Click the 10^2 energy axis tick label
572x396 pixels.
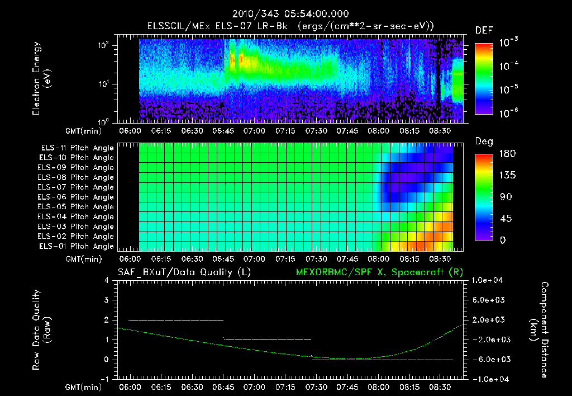[x=103, y=45]
